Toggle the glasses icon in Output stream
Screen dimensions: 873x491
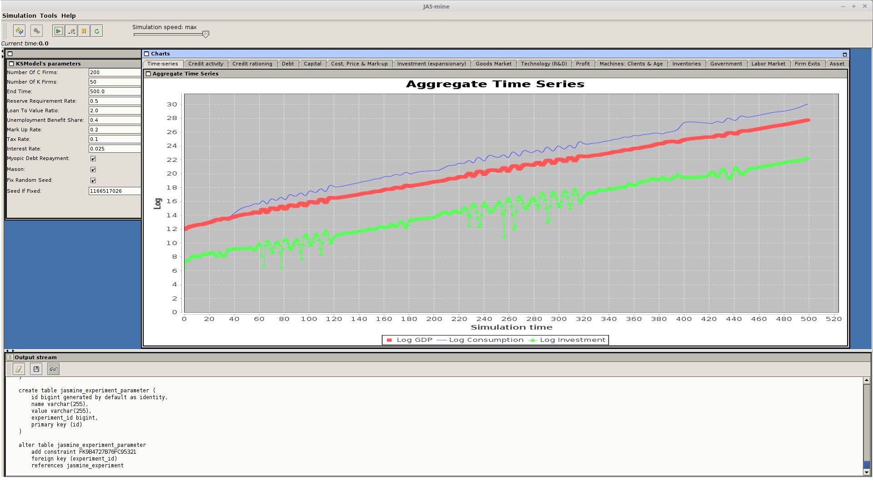coord(54,369)
